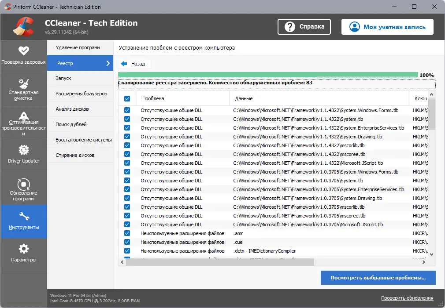445x308 pixels.
Task: Click Посмотреть выбранные проблемы button
Action: coord(378,277)
